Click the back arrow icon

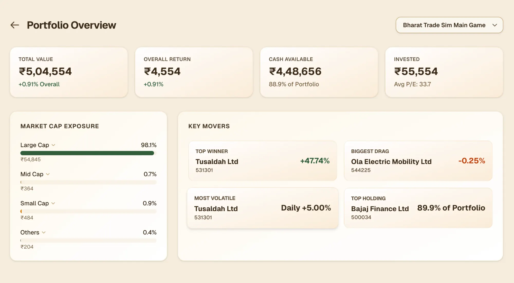[15, 25]
